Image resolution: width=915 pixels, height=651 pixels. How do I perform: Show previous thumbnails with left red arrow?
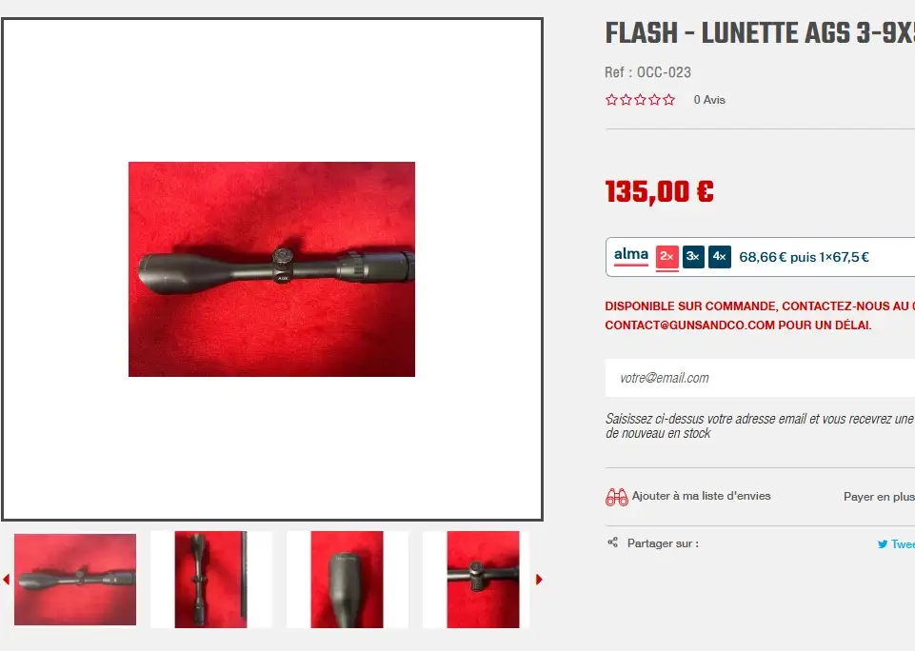coord(7,580)
